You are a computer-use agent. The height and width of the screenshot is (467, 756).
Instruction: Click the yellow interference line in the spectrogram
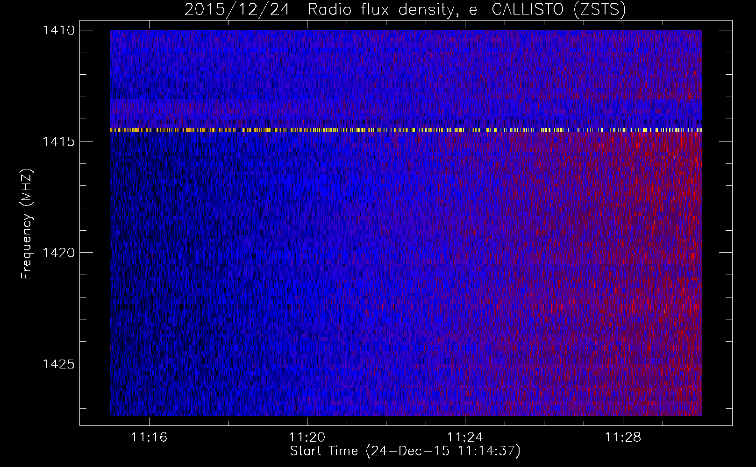pos(406,130)
